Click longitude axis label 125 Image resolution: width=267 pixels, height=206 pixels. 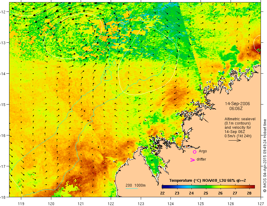201,204
